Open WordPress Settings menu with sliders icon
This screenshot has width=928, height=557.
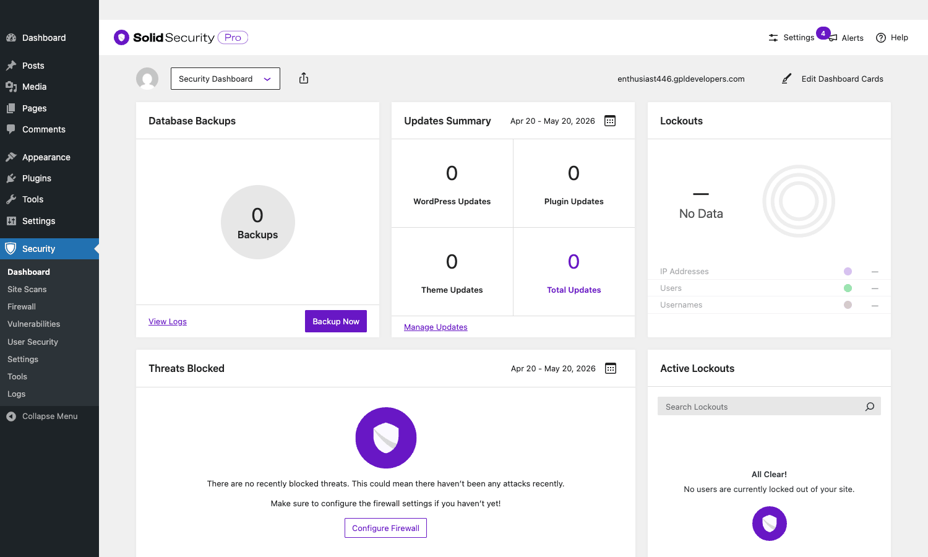[x=49, y=221]
